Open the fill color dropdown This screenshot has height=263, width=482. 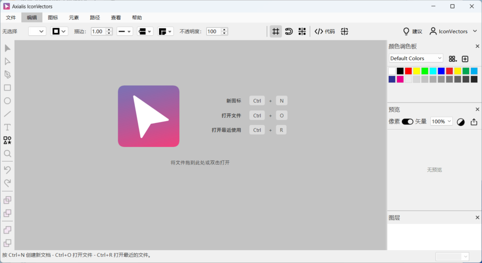[37, 32]
